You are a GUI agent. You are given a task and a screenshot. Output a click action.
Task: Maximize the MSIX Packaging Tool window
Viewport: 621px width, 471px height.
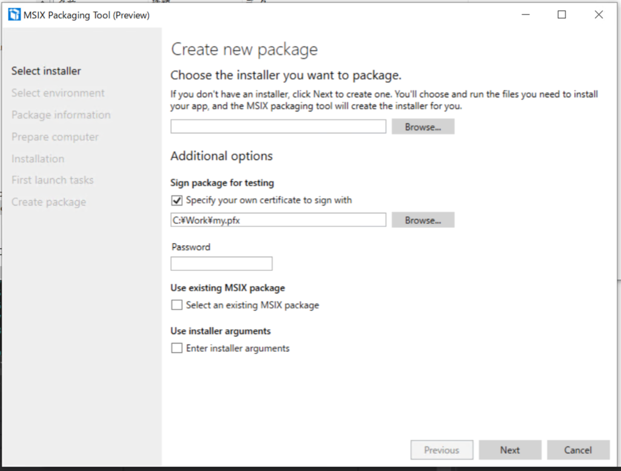[562, 15]
